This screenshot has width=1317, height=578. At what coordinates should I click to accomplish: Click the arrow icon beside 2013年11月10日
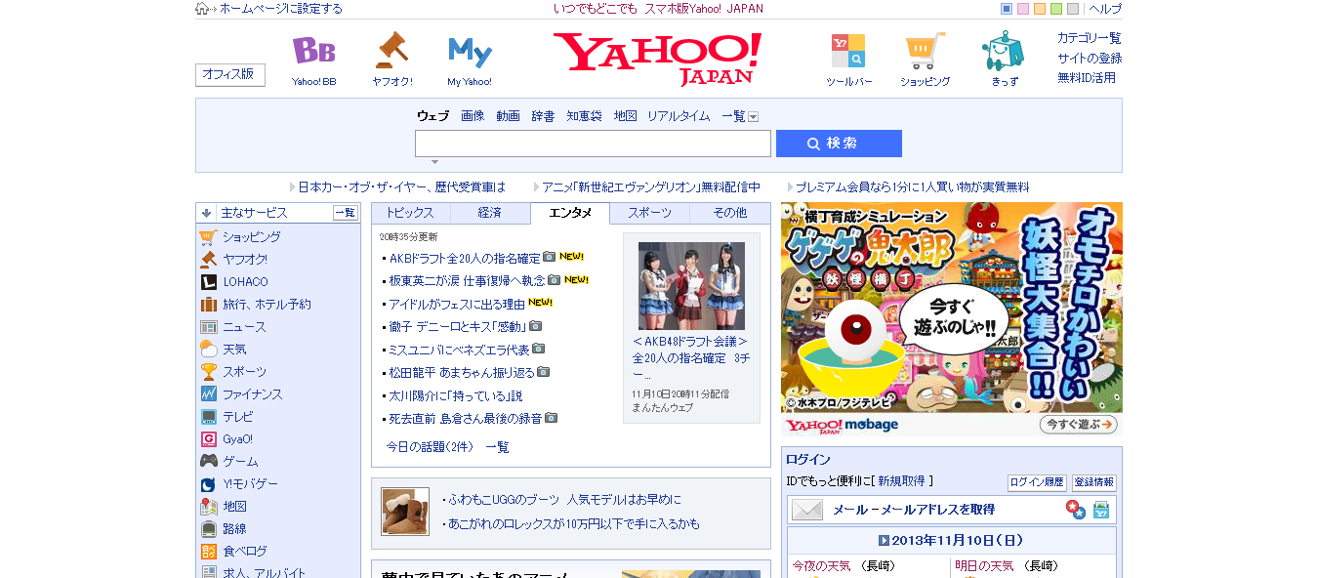[884, 540]
